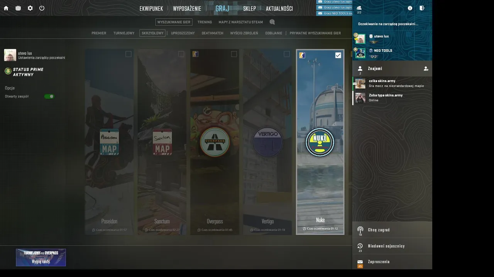Click the add friend icon beside Znajomi
Image resolution: width=494 pixels, height=277 pixels.
426,68
